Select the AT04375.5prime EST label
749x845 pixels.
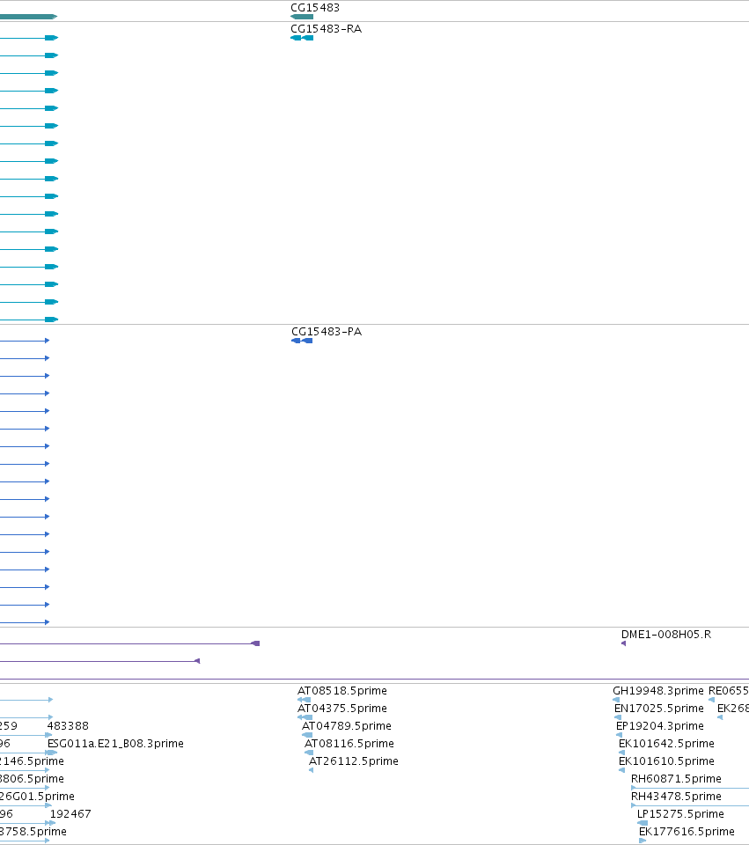click(x=342, y=708)
